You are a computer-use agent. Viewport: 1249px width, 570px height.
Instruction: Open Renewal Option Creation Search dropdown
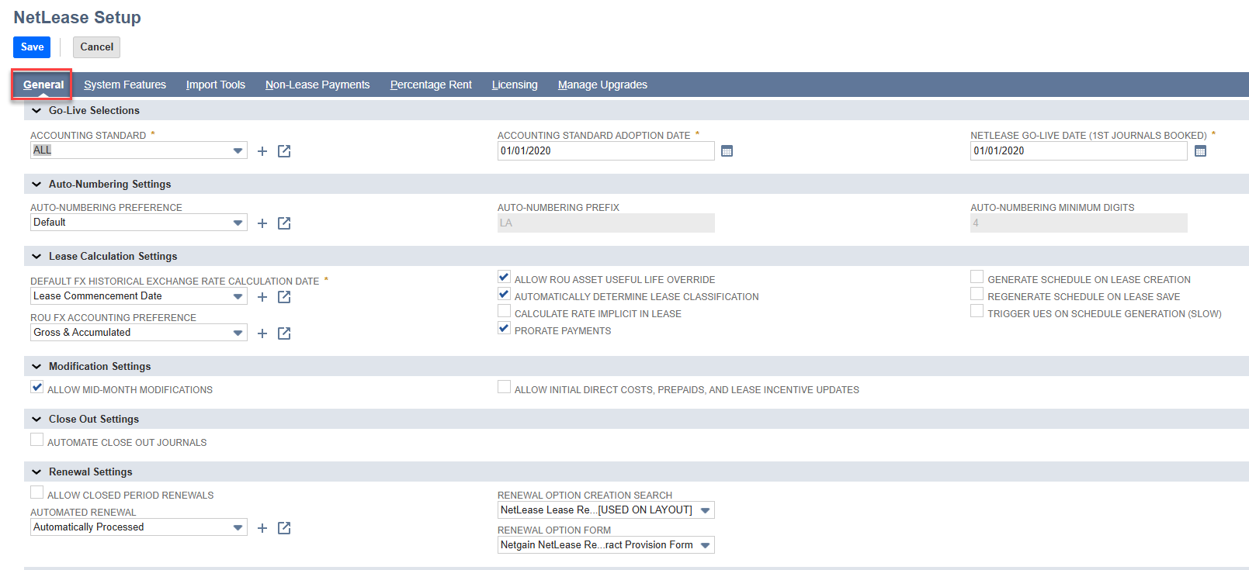click(x=606, y=510)
